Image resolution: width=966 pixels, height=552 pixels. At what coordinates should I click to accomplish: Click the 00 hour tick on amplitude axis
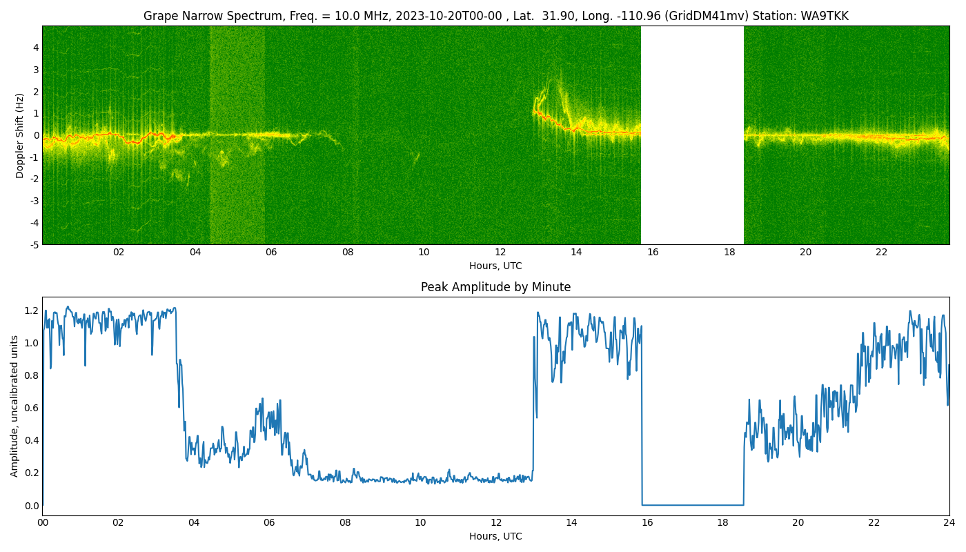(43, 523)
